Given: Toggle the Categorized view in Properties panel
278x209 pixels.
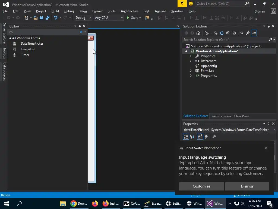Looking at the screenshot, I should pos(186,137).
